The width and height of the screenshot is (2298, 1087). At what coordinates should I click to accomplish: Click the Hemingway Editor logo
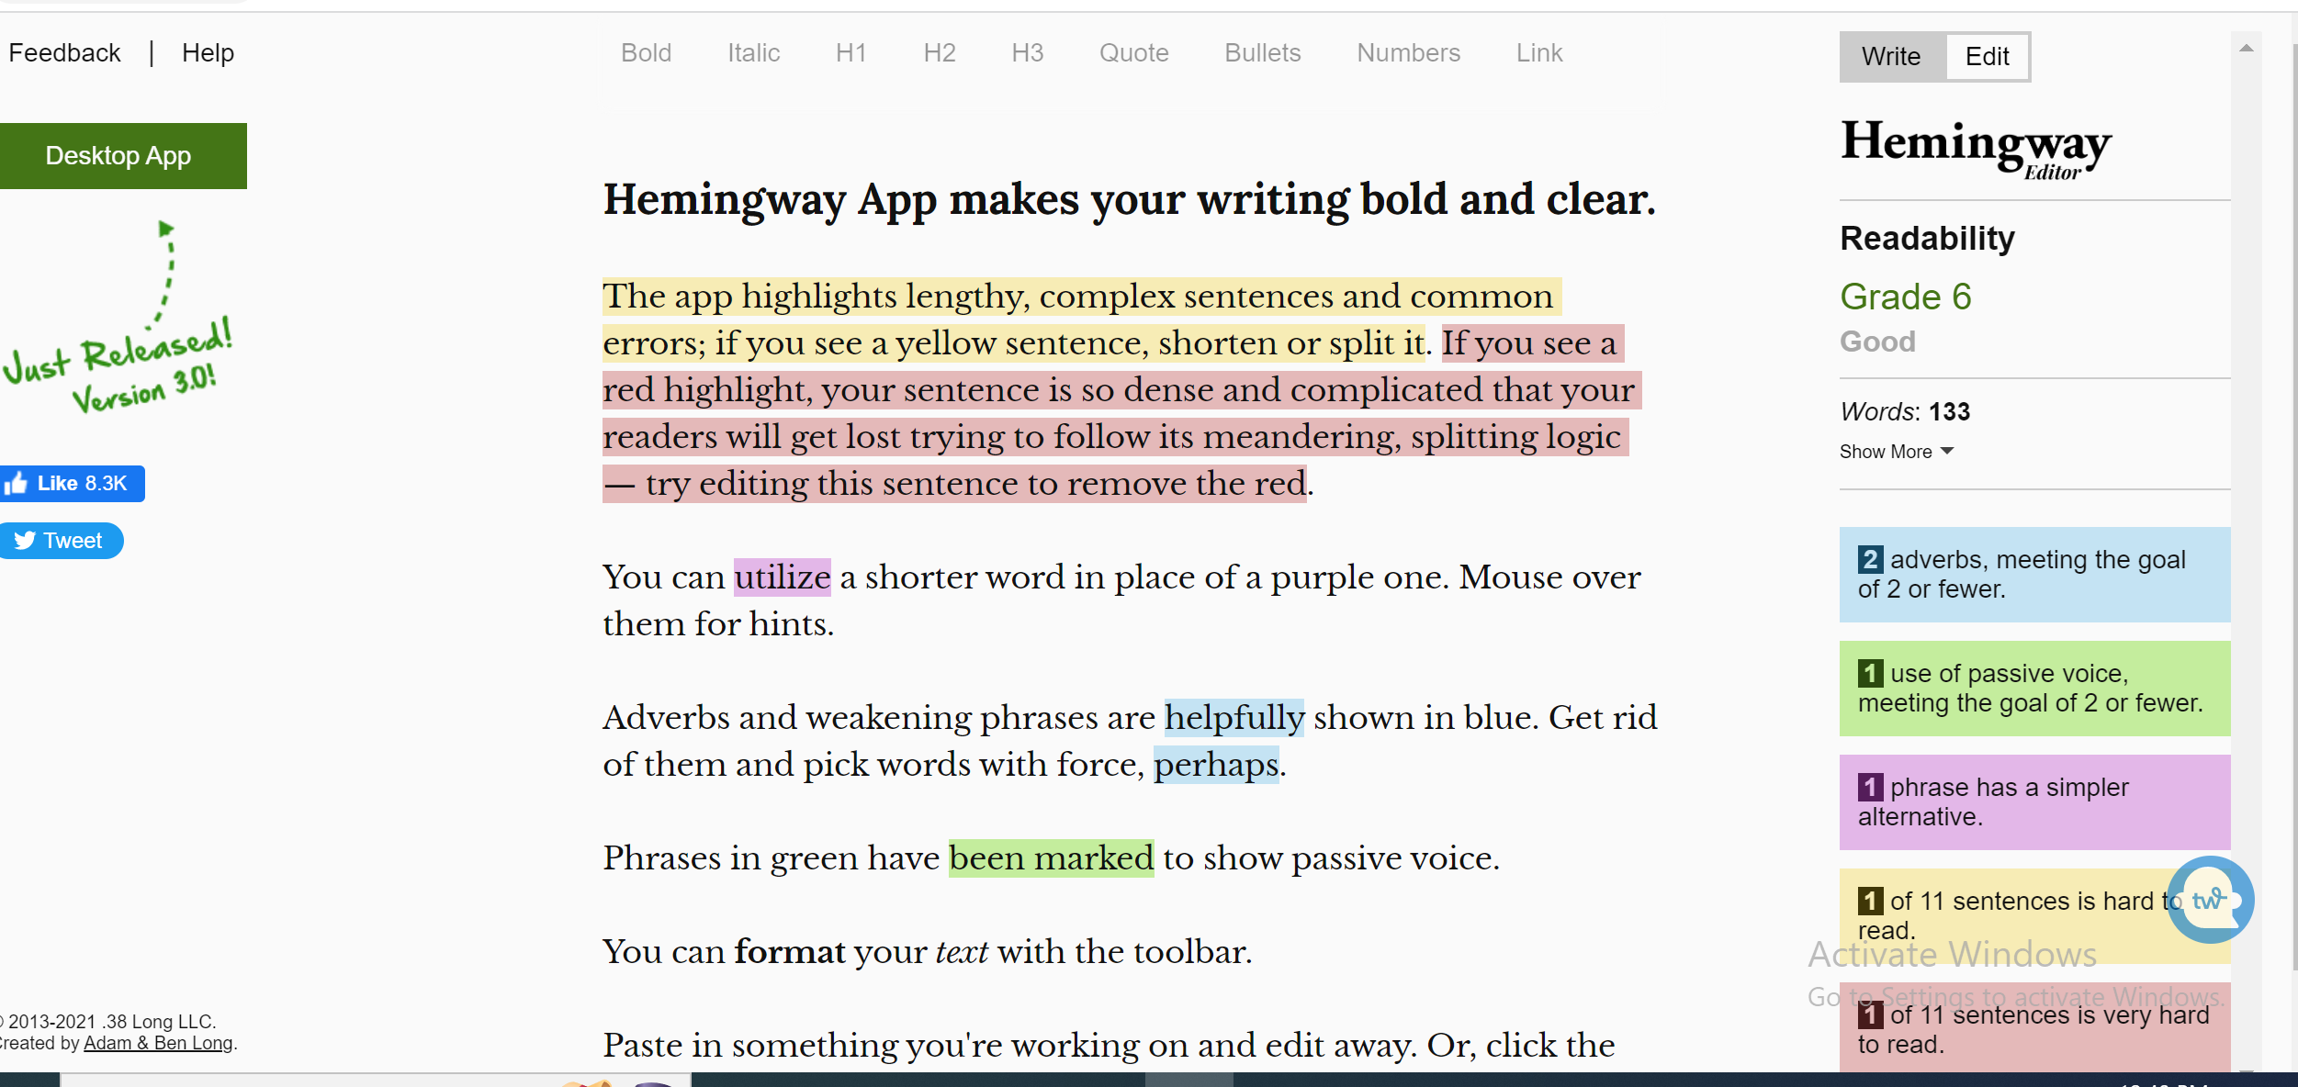click(x=1976, y=149)
